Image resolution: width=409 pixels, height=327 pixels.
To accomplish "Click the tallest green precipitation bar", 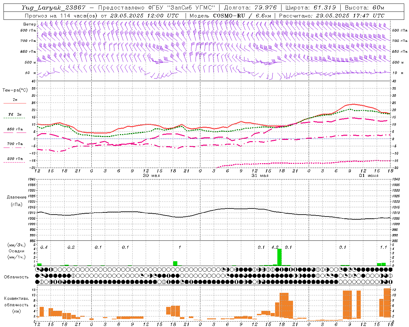I will coord(279,257).
